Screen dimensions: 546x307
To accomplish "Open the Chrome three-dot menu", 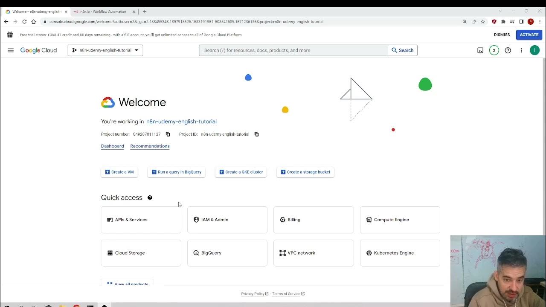I will coord(540,22).
